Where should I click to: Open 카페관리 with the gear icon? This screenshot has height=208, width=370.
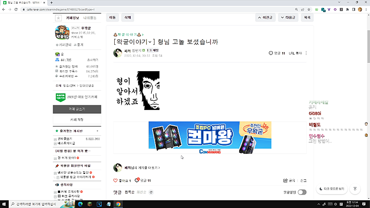point(63,45)
